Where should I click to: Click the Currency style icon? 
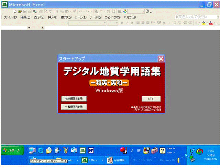159,23
